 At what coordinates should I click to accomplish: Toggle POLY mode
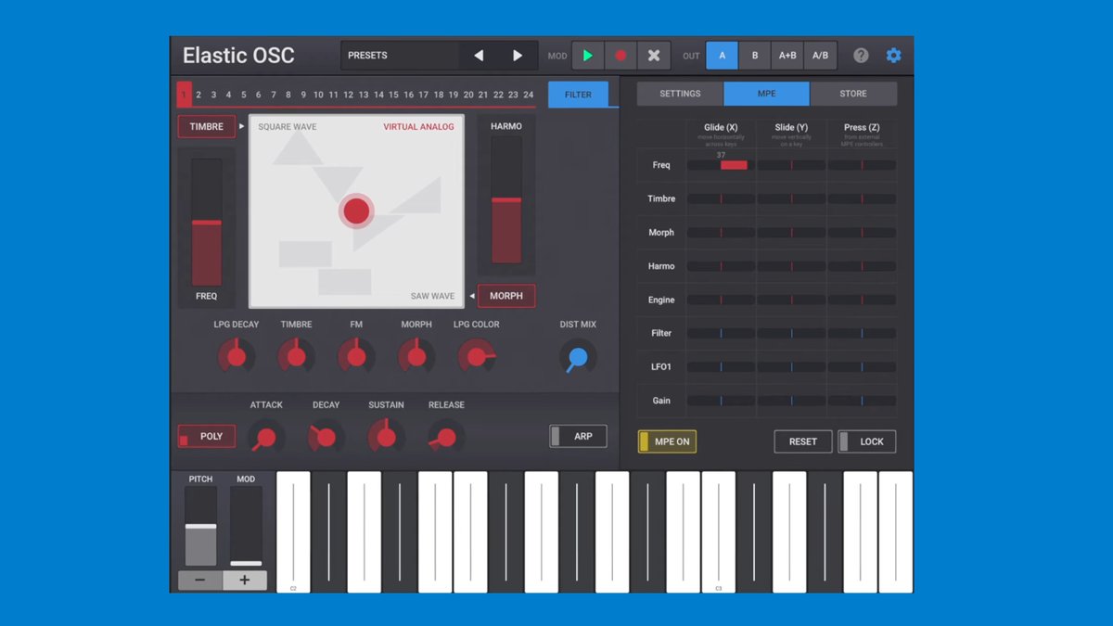[206, 436]
